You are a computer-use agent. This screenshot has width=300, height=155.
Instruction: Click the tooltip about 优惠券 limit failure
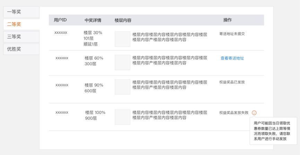pos(273,131)
